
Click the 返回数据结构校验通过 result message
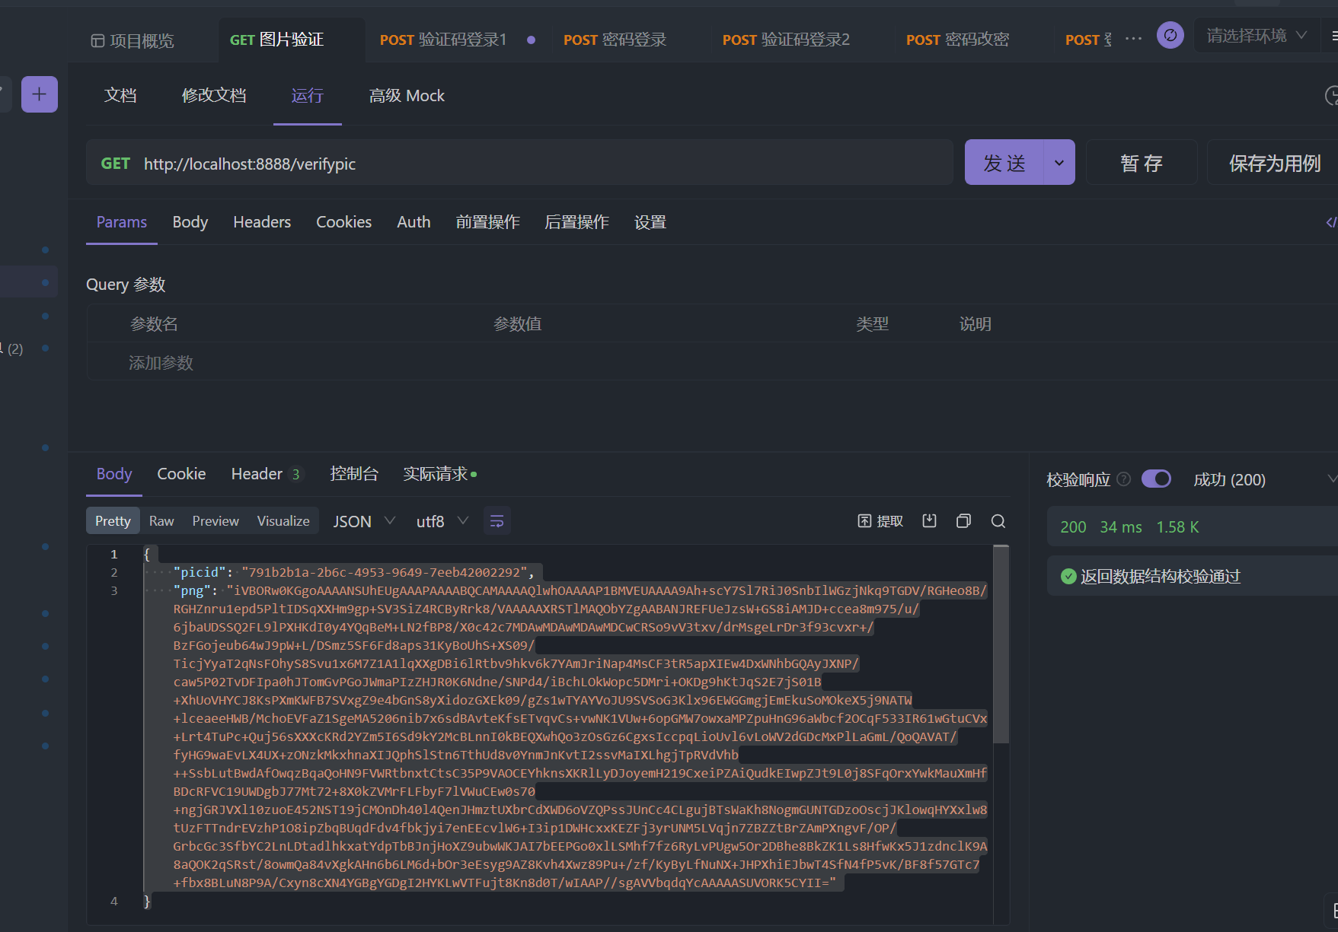click(x=1160, y=577)
